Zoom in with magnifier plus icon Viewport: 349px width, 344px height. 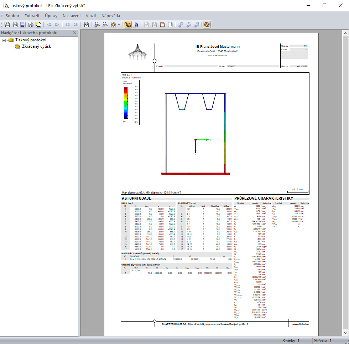tap(97, 25)
